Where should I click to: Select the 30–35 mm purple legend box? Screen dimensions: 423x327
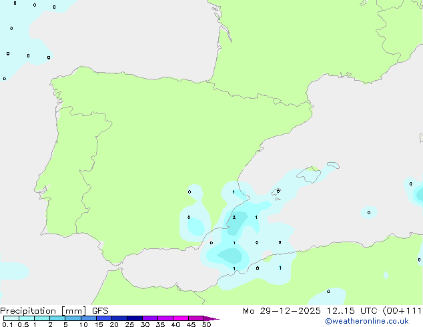coord(150,318)
